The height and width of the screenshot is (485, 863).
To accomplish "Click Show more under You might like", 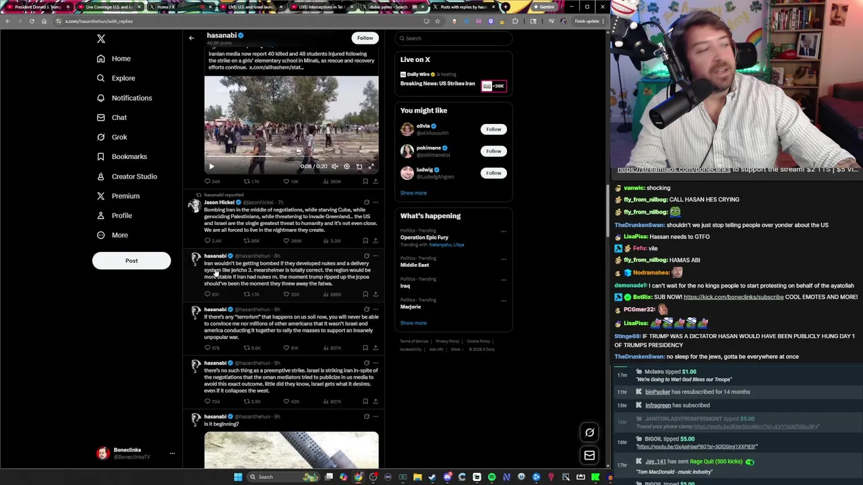I will coord(413,193).
